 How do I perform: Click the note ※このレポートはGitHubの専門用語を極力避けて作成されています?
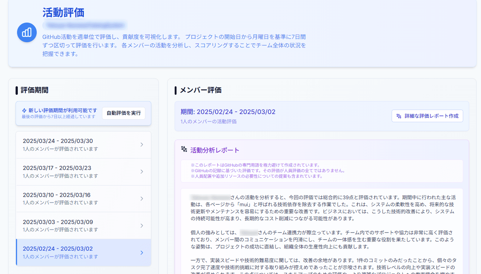pyautogui.click(x=255, y=165)
